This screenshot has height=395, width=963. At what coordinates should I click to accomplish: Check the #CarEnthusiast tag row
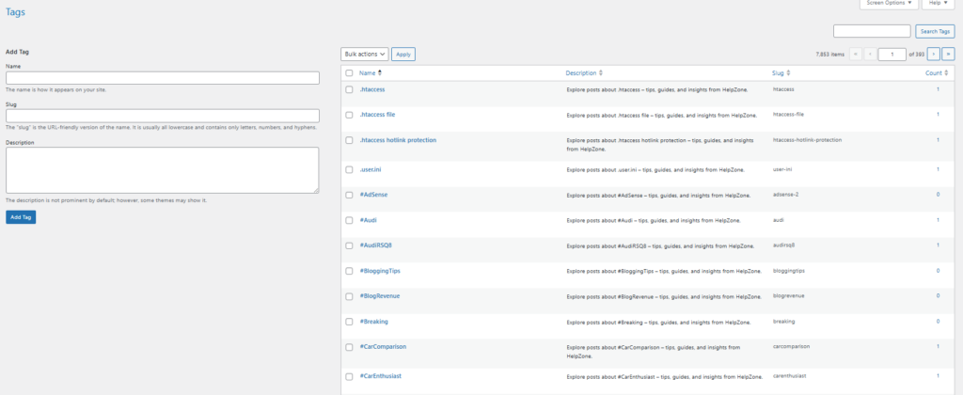click(349, 376)
